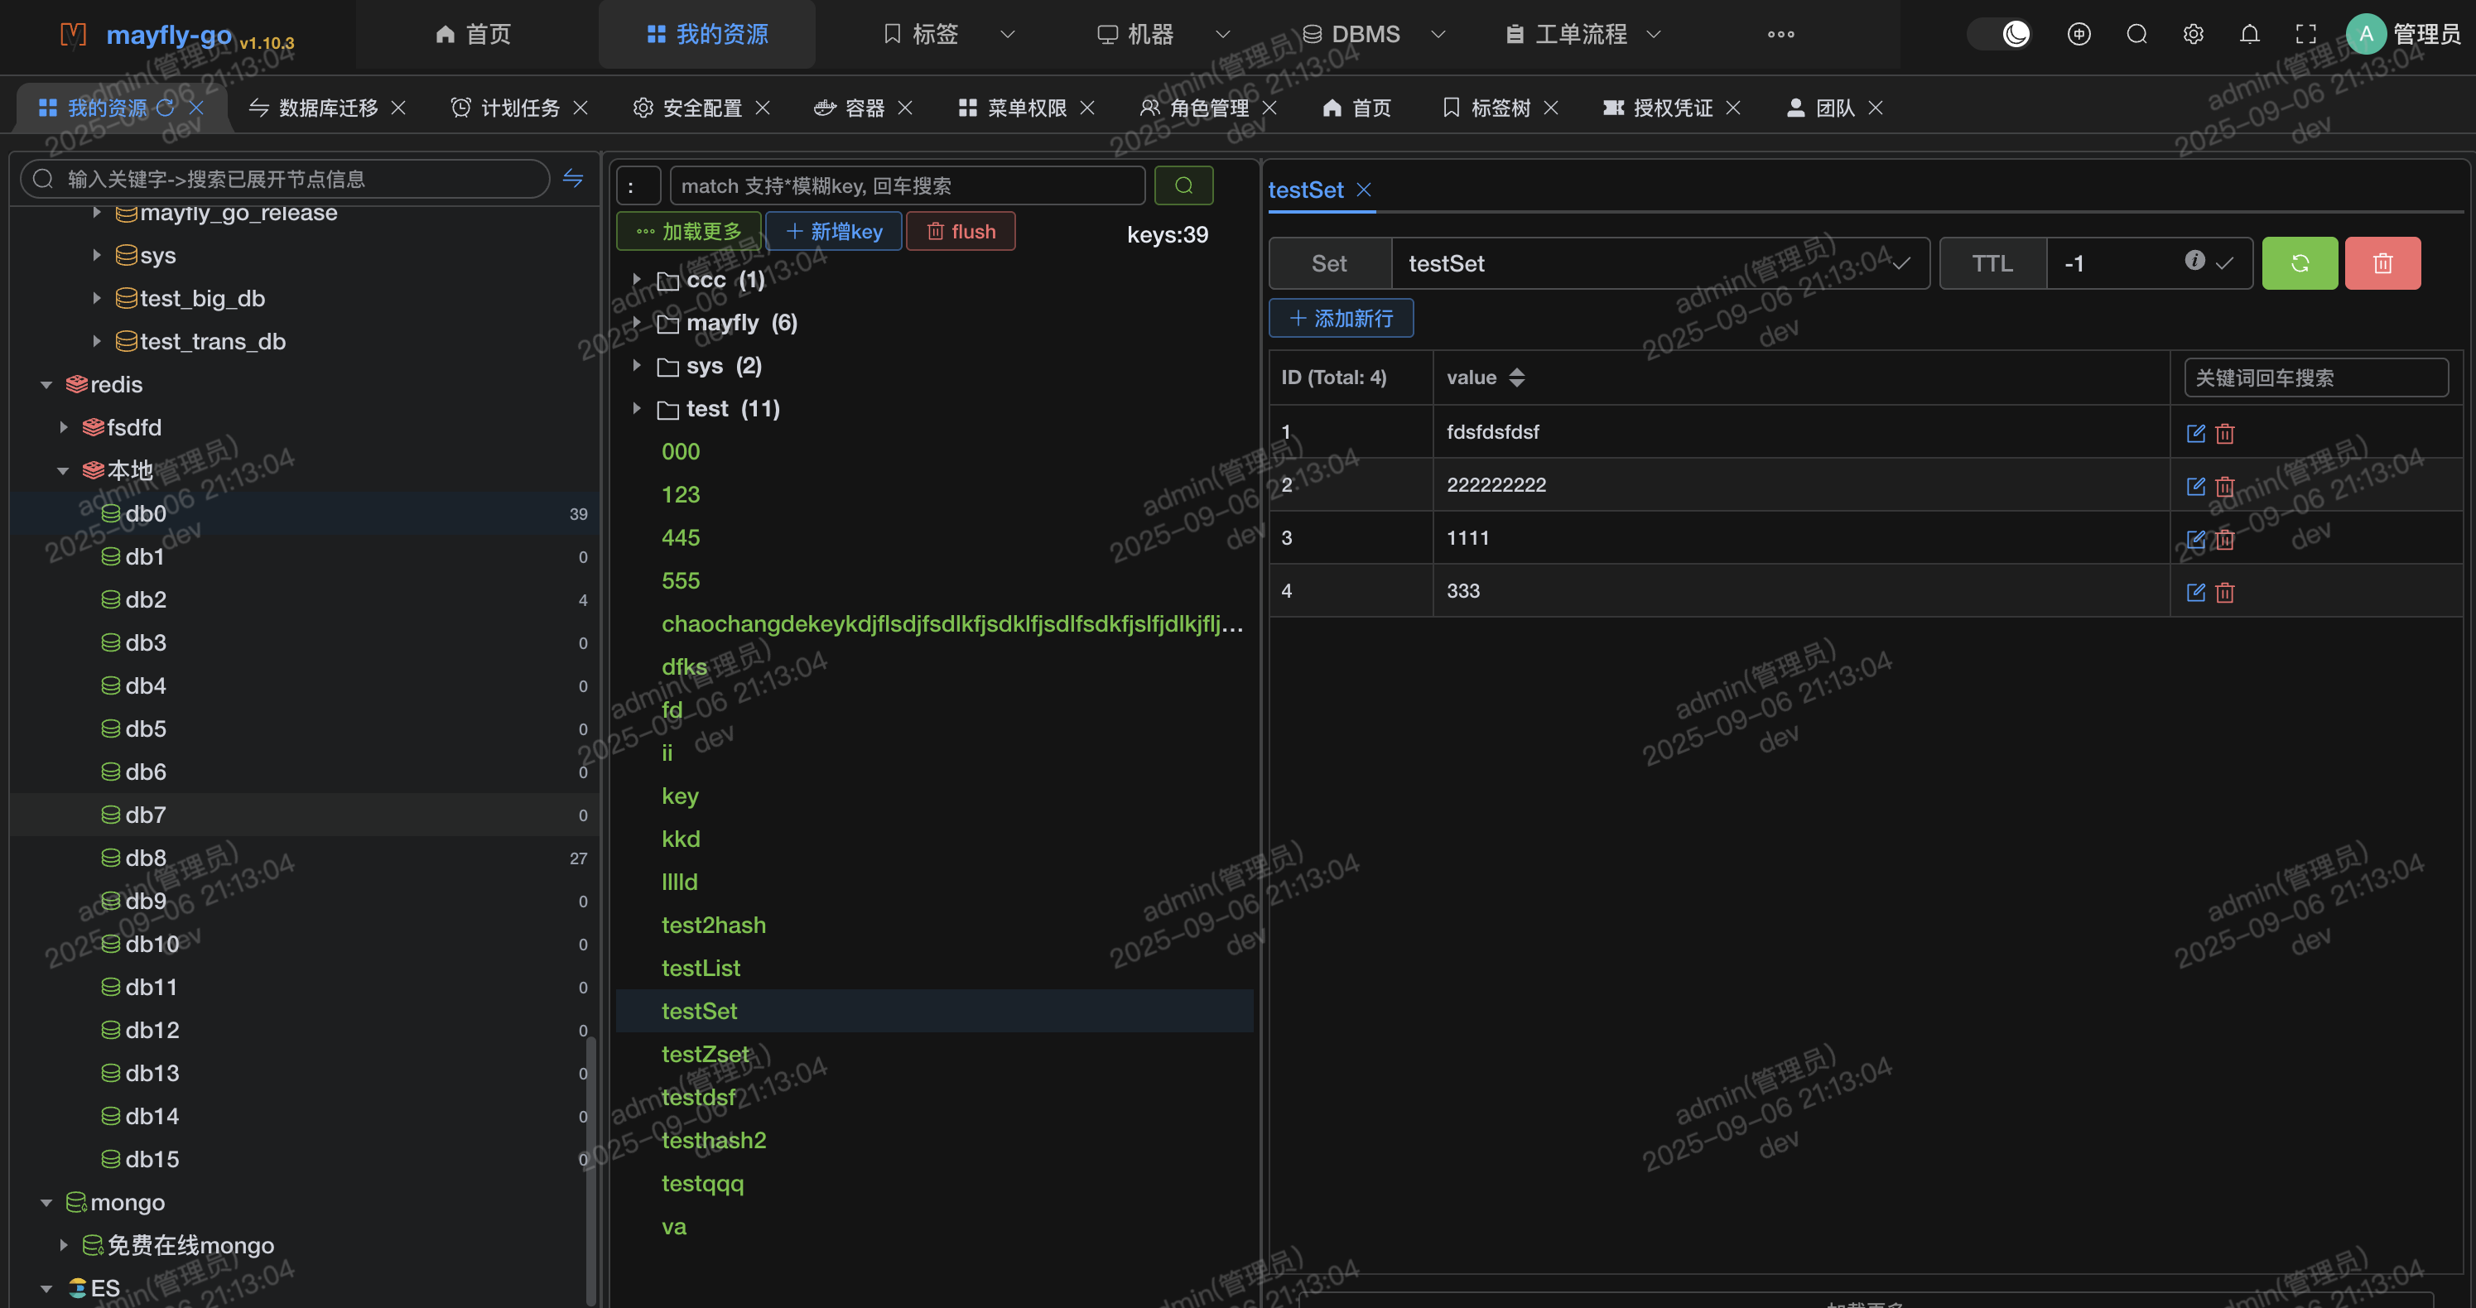Expand the fsdfd redis node

pos(64,426)
